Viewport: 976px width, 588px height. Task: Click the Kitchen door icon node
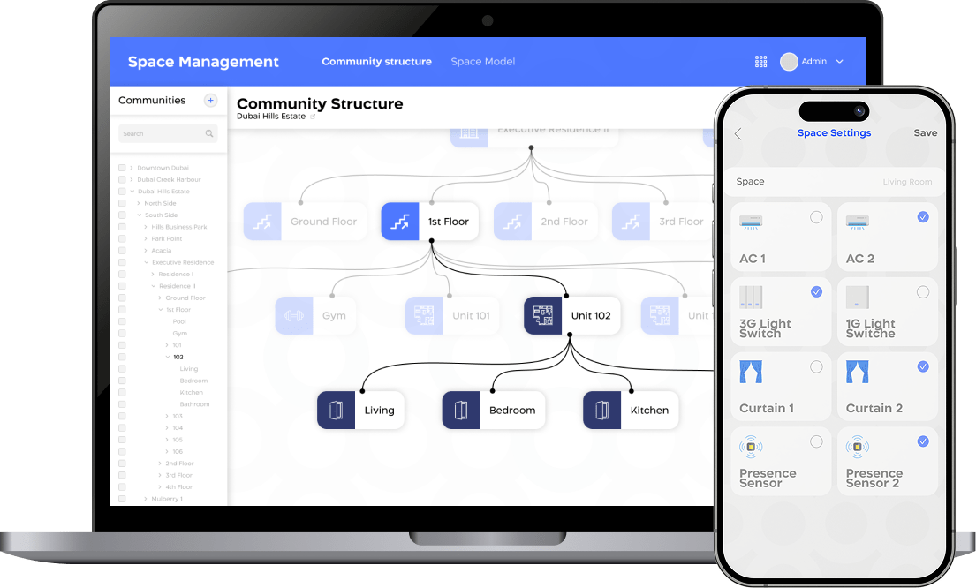pos(601,411)
